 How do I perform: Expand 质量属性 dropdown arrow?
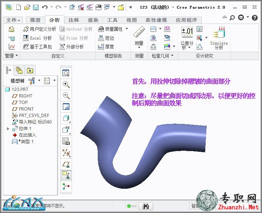point(127,29)
